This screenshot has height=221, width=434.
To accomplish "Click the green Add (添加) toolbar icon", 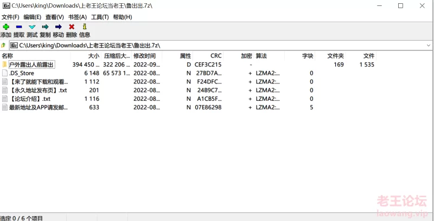I will pyautogui.click(x=5, y=27).
